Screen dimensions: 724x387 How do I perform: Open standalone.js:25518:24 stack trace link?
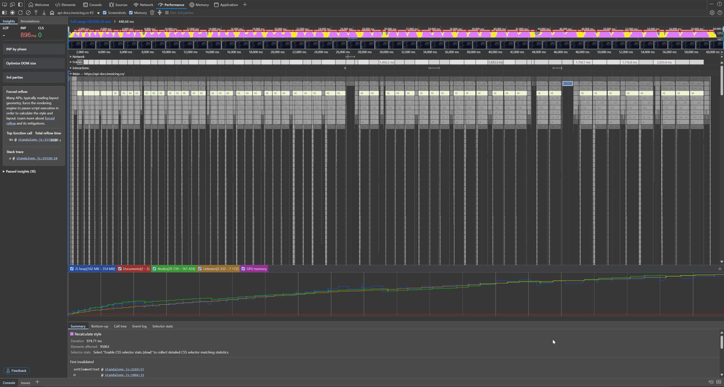(x=37, y=158)
